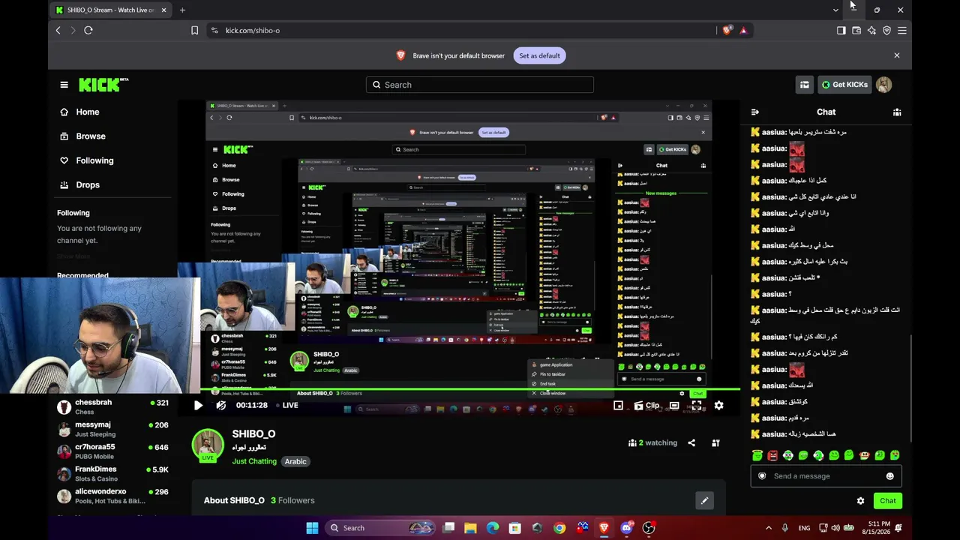Viewport: 960px width, 540px height.
Task: Open stream moderation tools icon beside share
Action: 715,442
